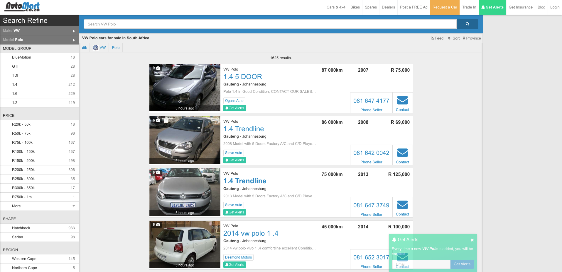Click the VW logo icon in breadcrumb
The image size is (562, 272).
click(96, 48)
